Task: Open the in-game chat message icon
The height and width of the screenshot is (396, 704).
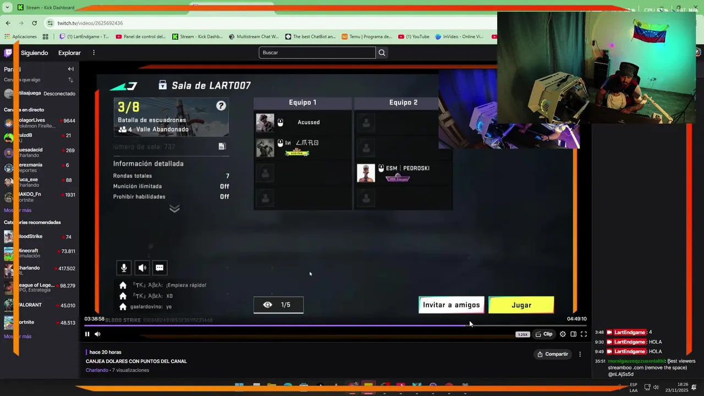Action: (x=159, y=268)
